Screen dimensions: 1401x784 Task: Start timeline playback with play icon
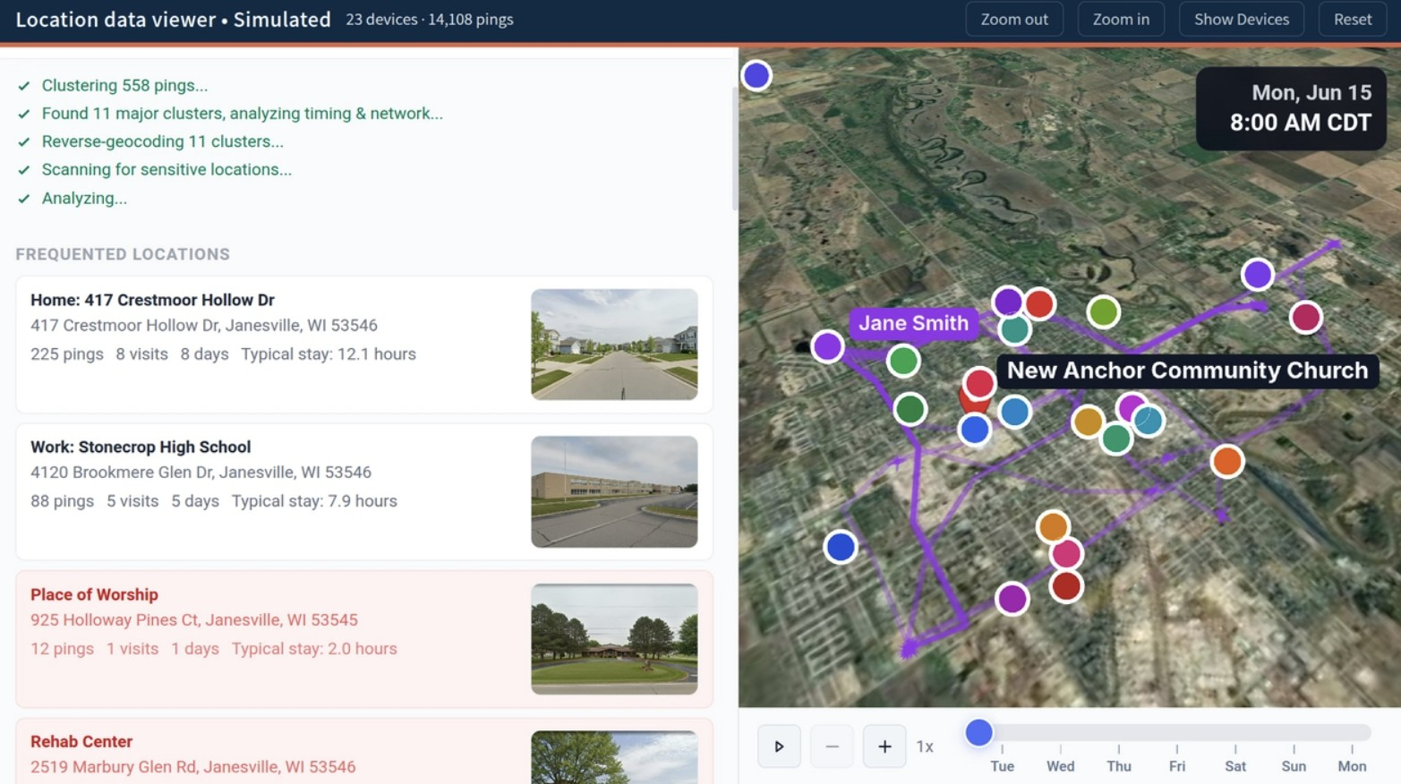[x=779, y=746]
